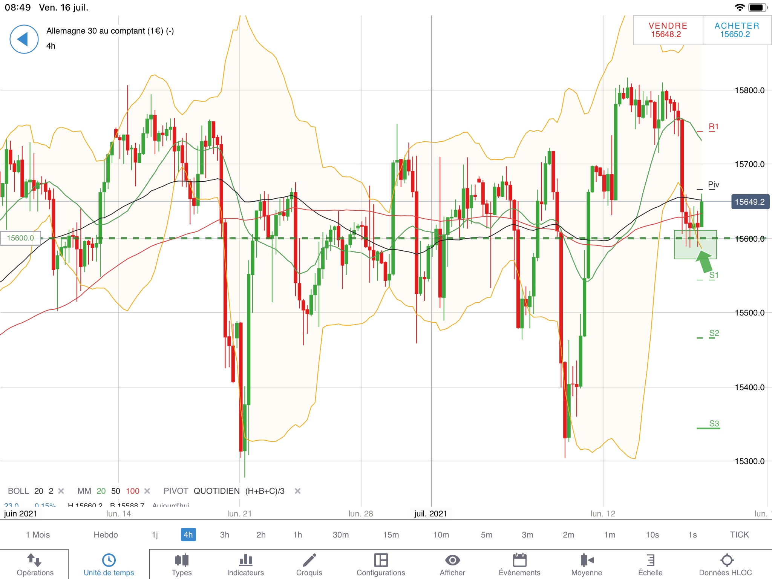Select the 1h time unit
The width and height of the screenshot is (772, 579).
click(297, 535)
